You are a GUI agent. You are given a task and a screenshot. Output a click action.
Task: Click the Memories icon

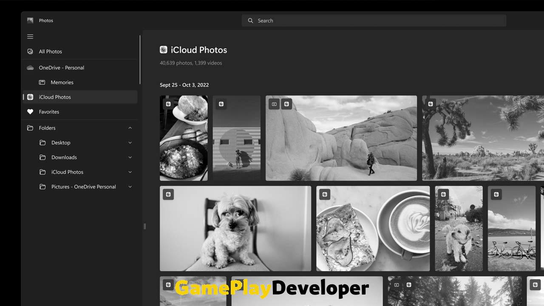[x=42, y=82]
